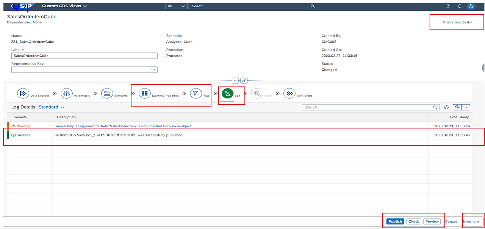Click the successfully published message text
This screenshot has width=485, height=229.
coord(119,135)
